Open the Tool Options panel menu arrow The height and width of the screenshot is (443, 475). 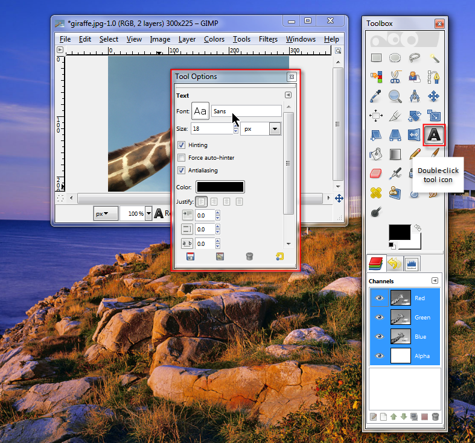pyautogui.click(x=288, y=95)
